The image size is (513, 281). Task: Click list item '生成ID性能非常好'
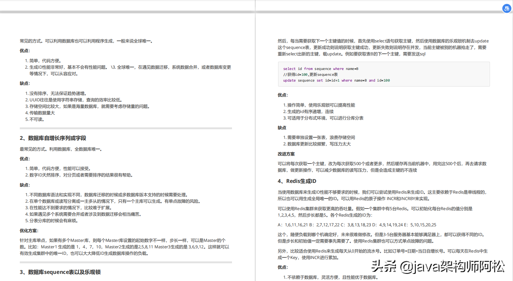coord(128,70)
